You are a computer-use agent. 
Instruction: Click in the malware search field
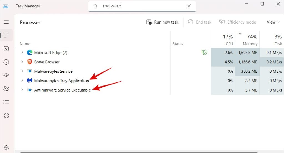142,6
